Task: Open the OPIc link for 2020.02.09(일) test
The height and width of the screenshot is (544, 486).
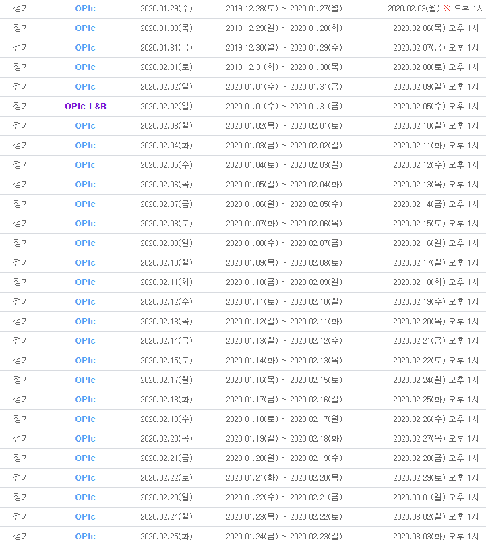Action: click(86, 243)
